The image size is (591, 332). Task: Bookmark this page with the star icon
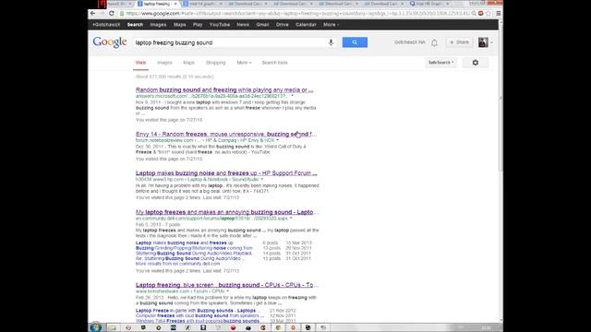pyautogui.click(x=488, y=13)
